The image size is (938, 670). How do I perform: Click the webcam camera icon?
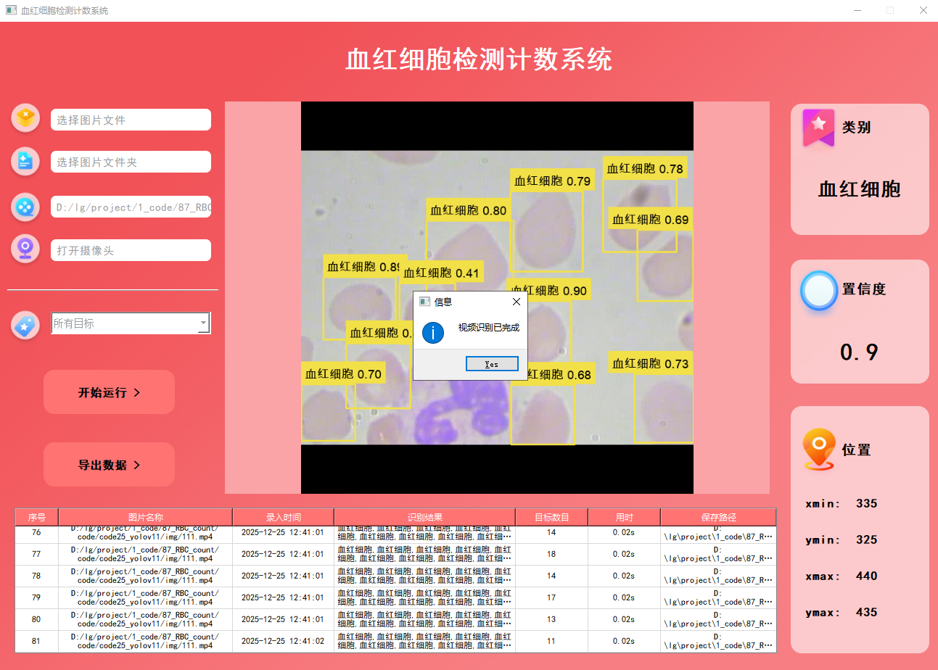(25, 249)
